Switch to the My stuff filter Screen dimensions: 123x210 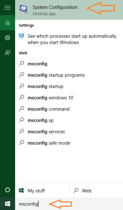point(42,190)
